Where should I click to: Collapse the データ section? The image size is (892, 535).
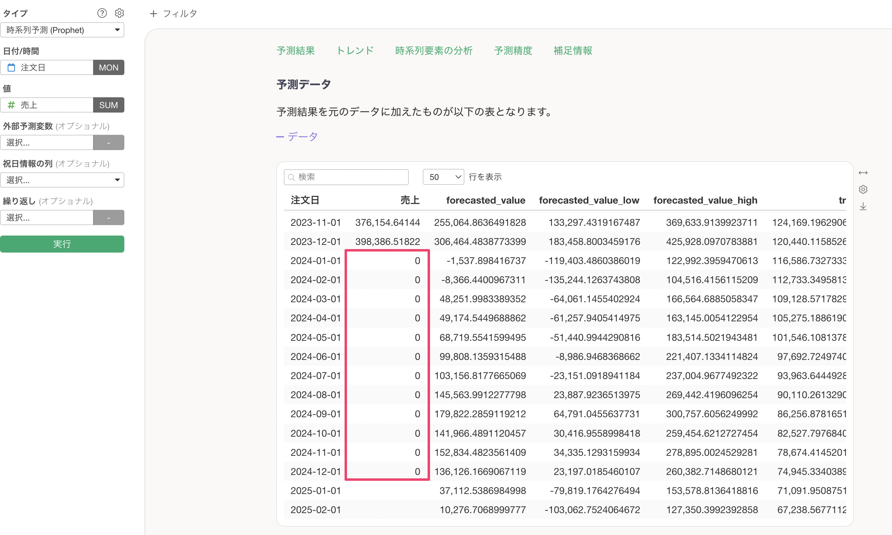pos(297,137)
